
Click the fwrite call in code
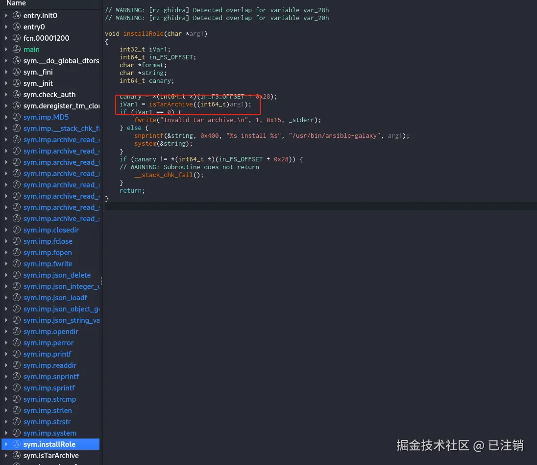145,120
